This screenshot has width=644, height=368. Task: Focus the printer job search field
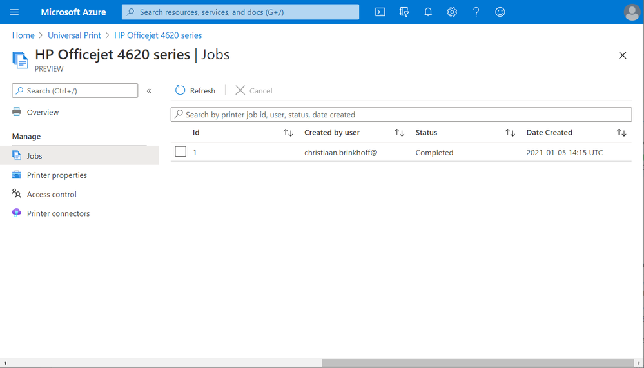pos(401,115)
